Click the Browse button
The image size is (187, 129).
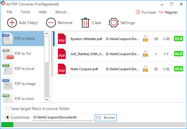106,118
